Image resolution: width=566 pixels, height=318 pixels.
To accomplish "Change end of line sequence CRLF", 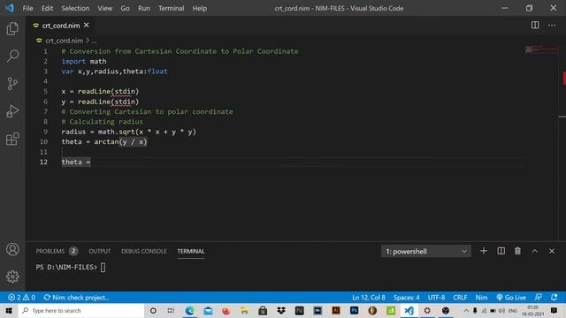I will [460, 298].
